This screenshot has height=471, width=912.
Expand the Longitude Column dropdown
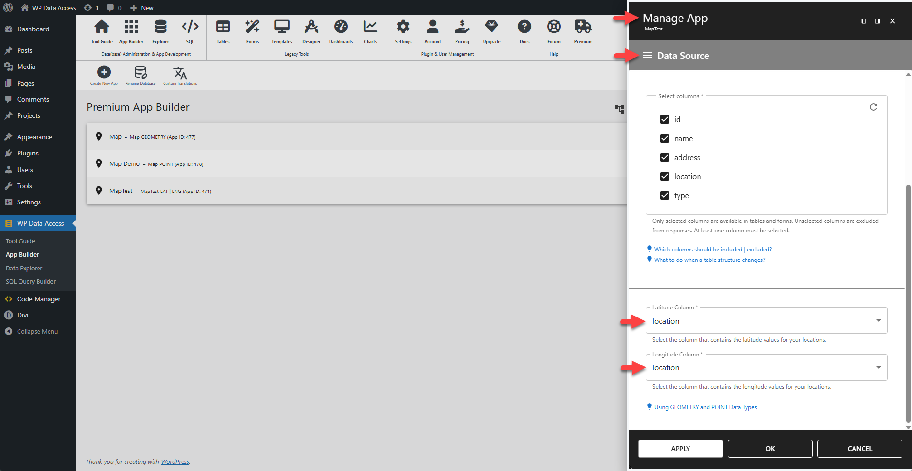tap(766, 367)
